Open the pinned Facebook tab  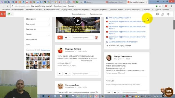tap(9, 2)
